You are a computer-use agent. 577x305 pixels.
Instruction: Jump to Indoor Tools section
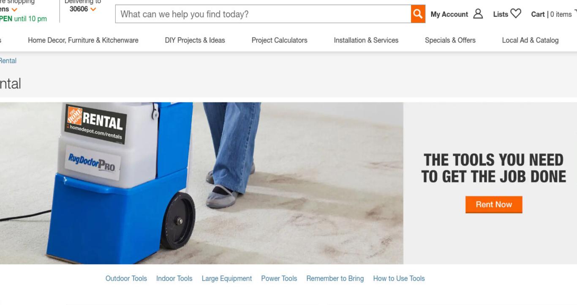(174, 278)
